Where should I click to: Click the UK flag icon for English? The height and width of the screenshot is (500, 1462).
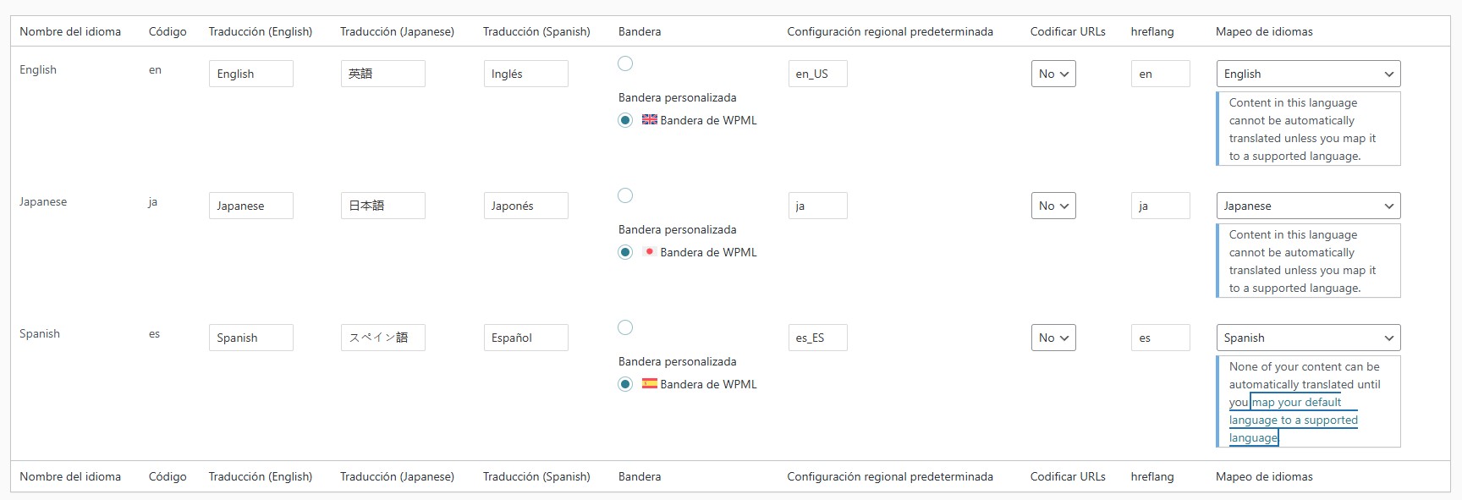[649, 119]
